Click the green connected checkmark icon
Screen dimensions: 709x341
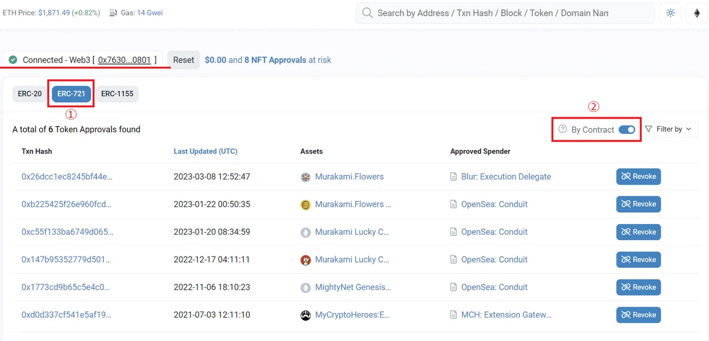click(13, 60)
